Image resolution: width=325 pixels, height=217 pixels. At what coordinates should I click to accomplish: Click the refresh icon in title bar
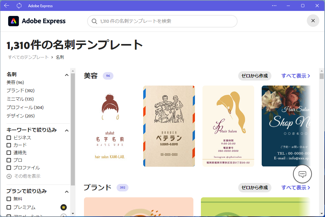coord(19,6)
